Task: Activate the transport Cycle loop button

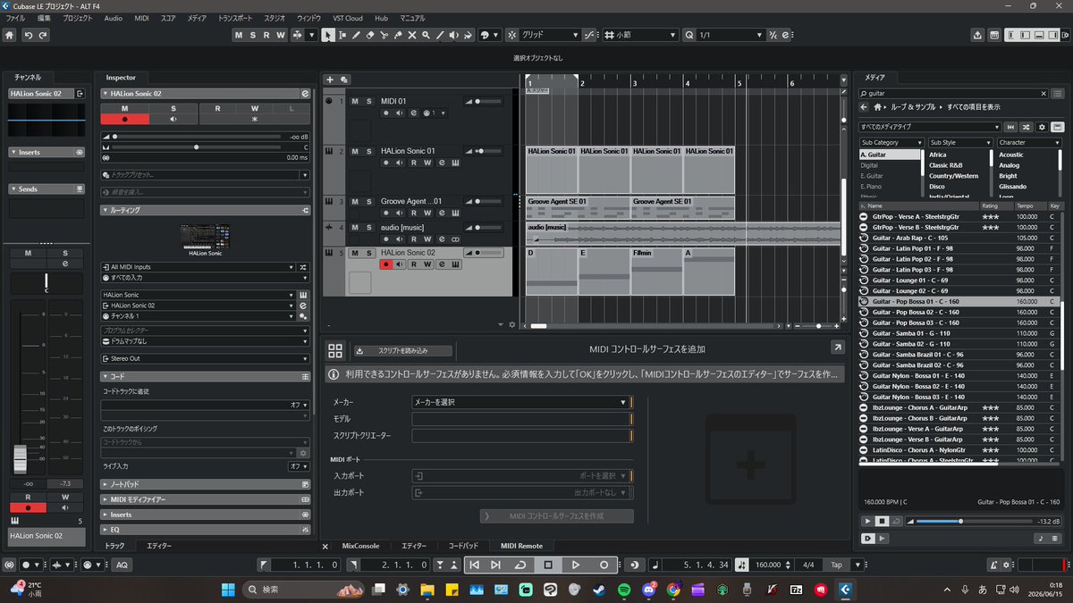Action: pyautogui.click(x=520, y=565)
